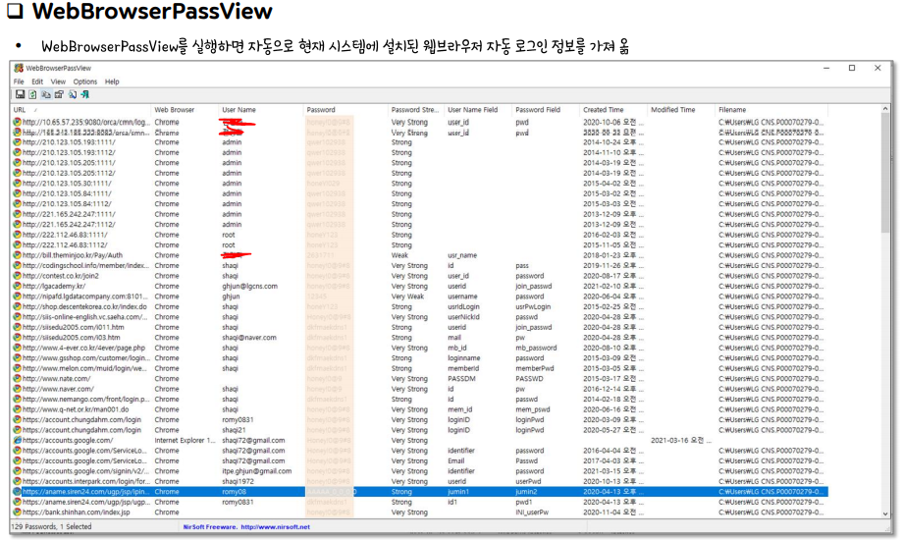Click the Chrome icon beside http://www.naver.com/

(x=18, y=389)
